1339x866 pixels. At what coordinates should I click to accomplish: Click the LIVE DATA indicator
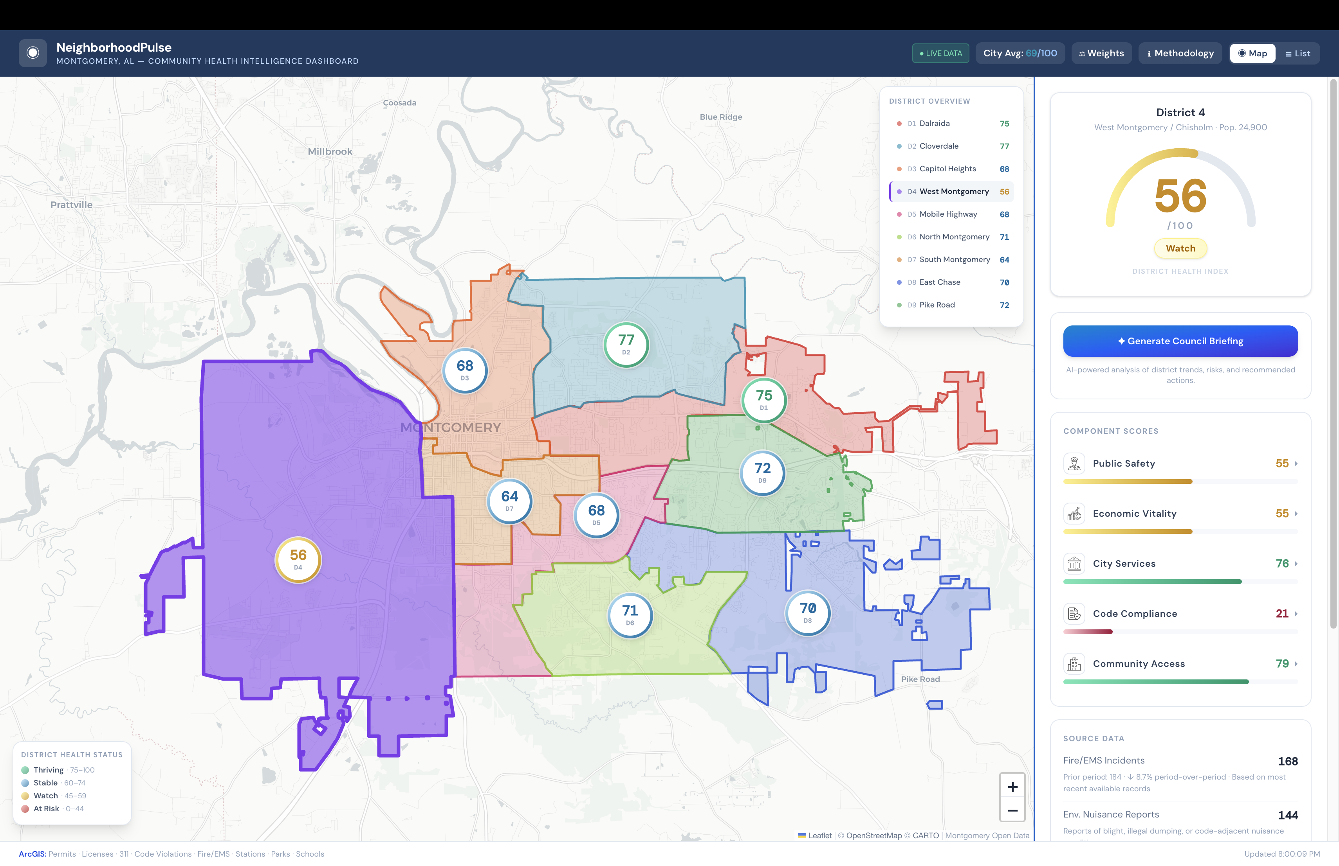coord(941,53)
